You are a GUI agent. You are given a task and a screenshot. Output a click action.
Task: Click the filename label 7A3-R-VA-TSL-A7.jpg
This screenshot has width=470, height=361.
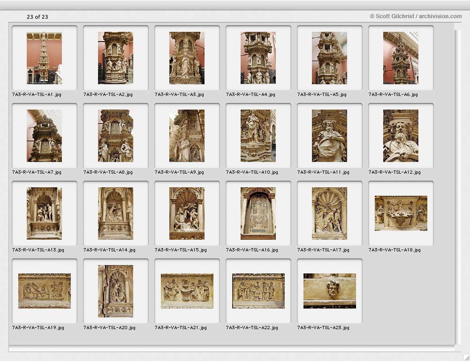click(x=37, y=172)
